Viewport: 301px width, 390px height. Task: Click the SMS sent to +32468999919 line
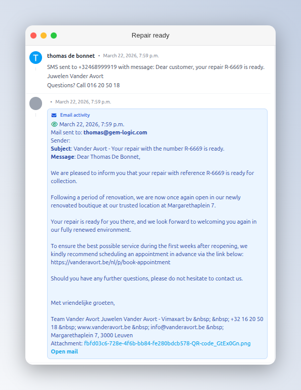(x=156, y=67)
